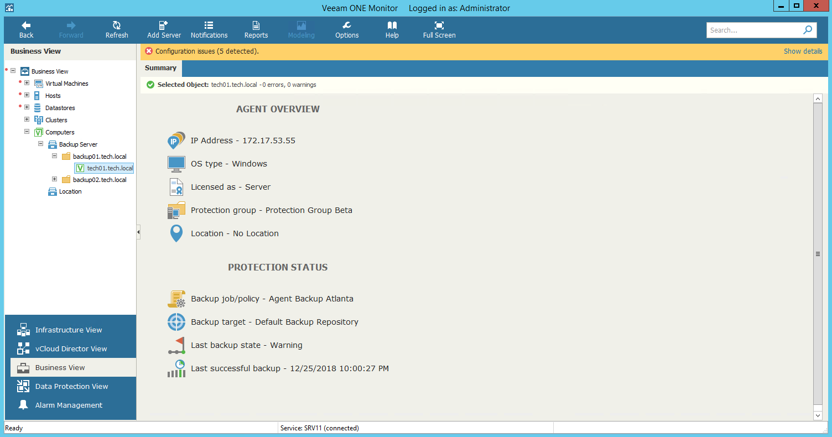Expand the Datastores tree node
832x437 pixels.
(27, 107)
